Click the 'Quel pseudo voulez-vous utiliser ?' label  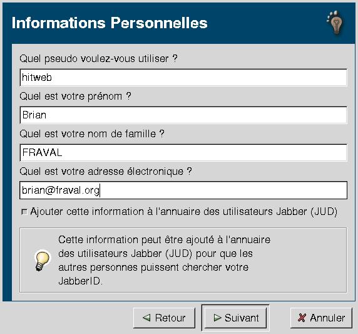point(98,59)
